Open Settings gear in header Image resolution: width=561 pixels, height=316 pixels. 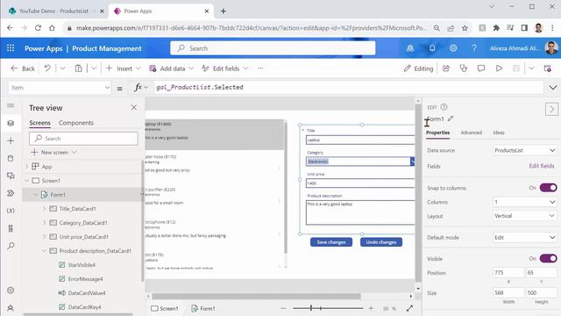(x=453, y=48)
